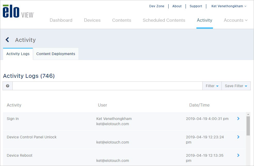
Task: Switch to the Content Deployments tab
Action: coord(56,54)
